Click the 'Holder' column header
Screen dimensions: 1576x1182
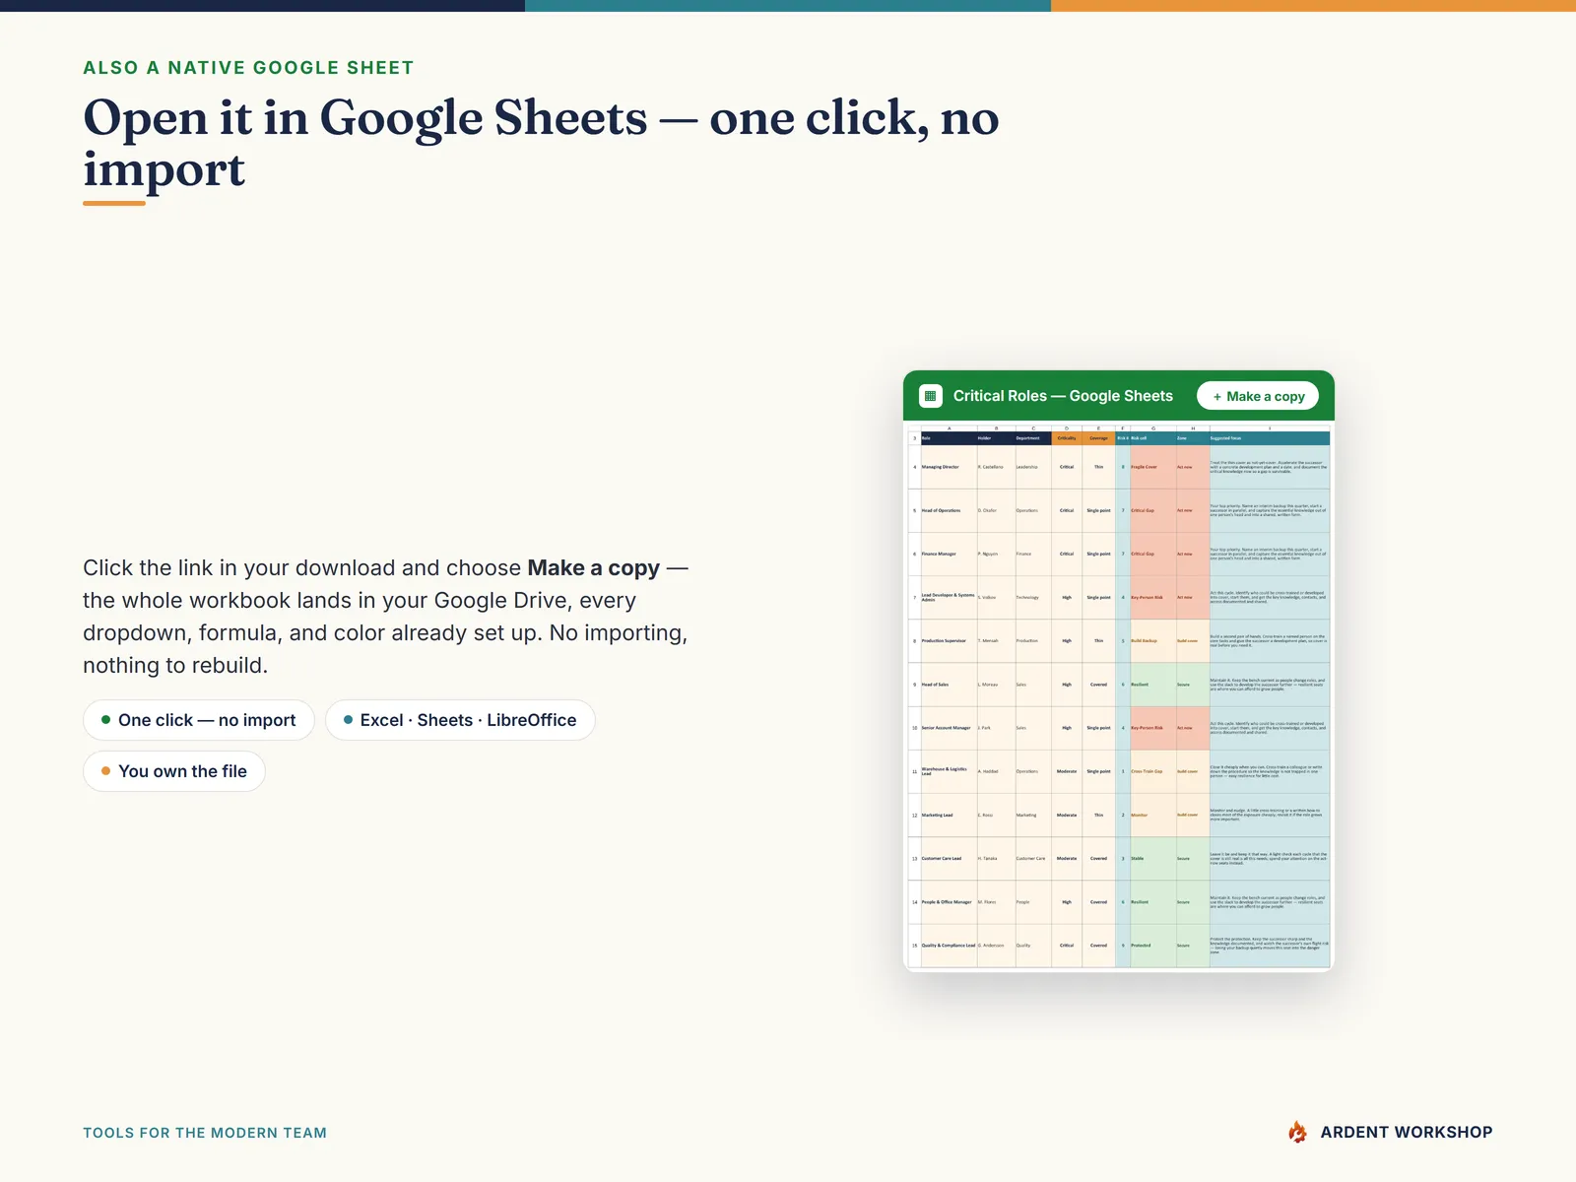[x=995, y=438]
